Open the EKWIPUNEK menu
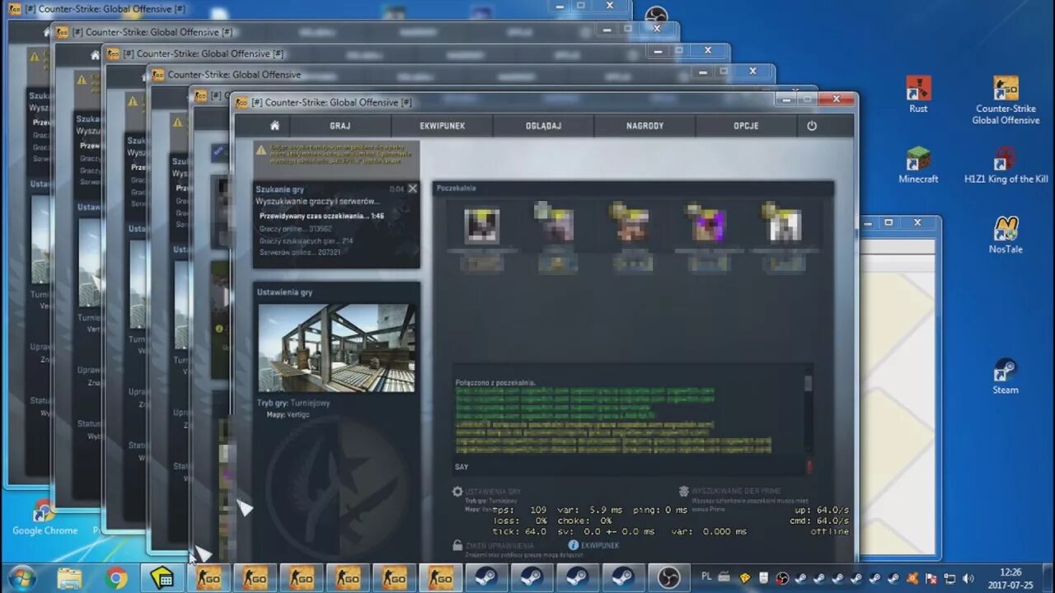 point(443,126)
